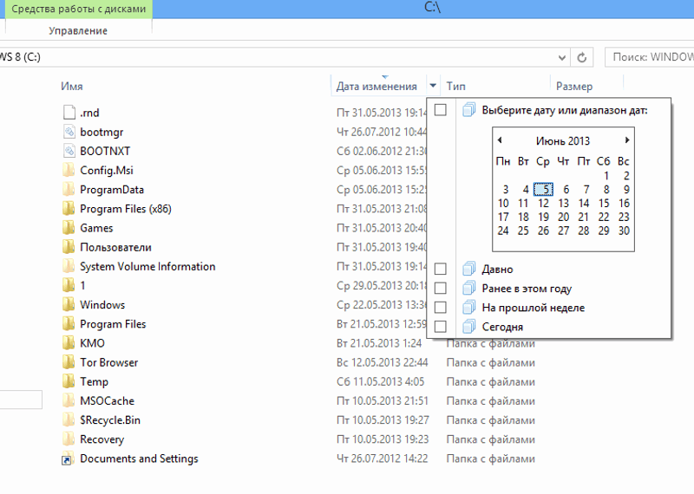Click the Documents and Settings shortcut icon
This screenshot has height=494, width=694.
tap(69, 459)
